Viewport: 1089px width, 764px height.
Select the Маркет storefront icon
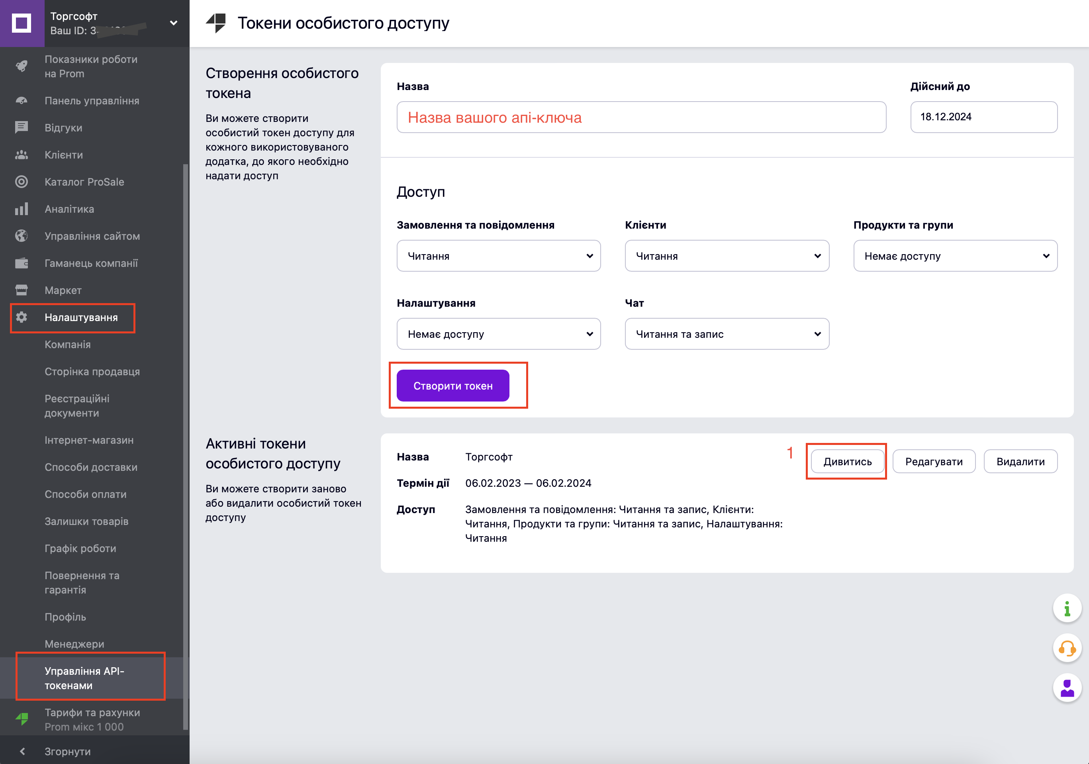pyautogui.click(x=22, y=290)
